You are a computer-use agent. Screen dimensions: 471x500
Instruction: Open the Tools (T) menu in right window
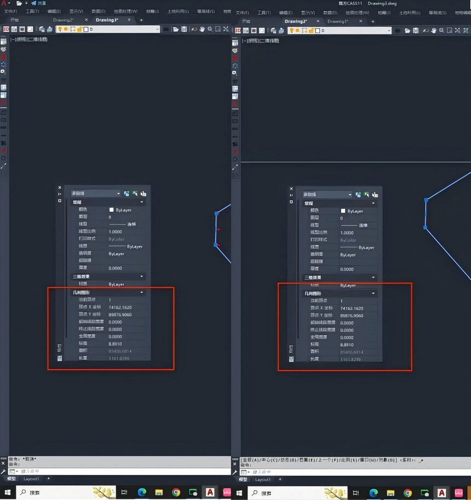[x=264, y=13]
